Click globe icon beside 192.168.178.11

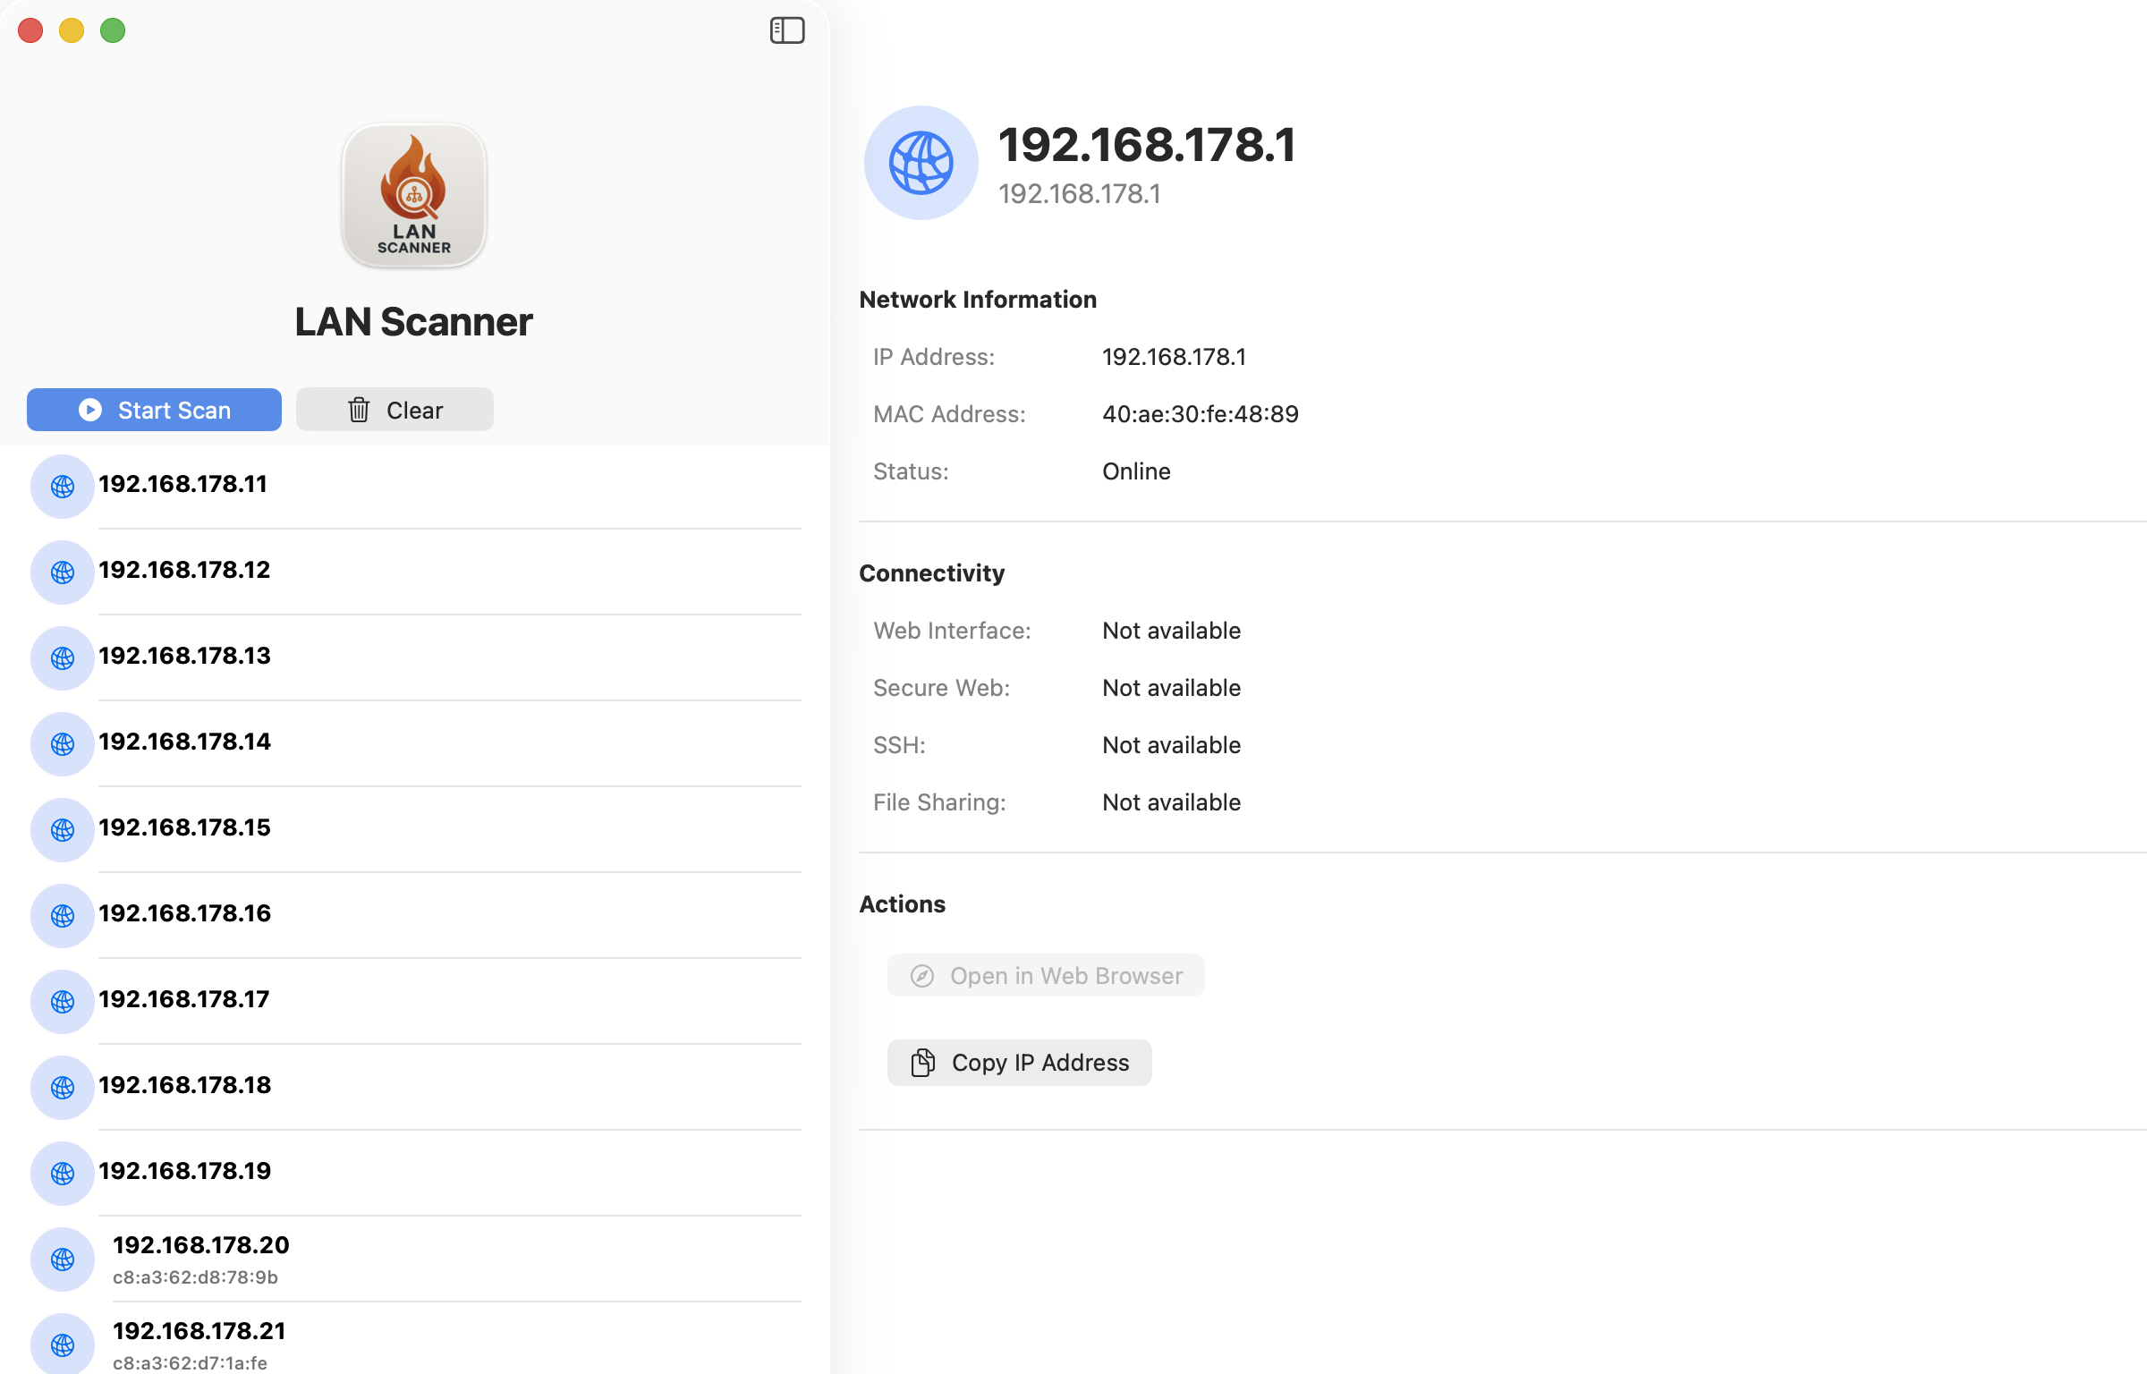click(63, 486)
